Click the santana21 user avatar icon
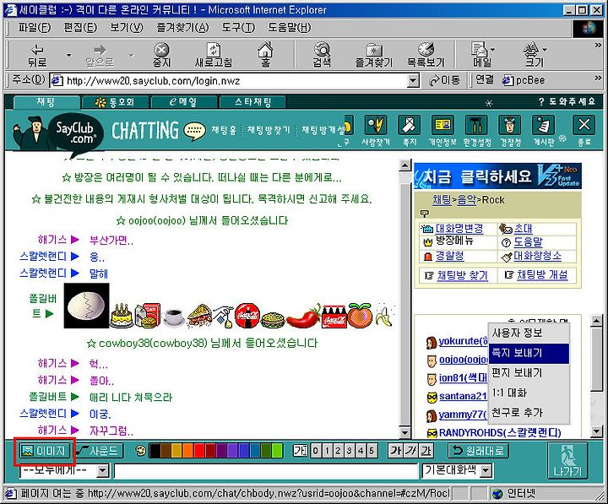This screenshot has width=608, height=504. pyautogui.click(x=432, y=397)
